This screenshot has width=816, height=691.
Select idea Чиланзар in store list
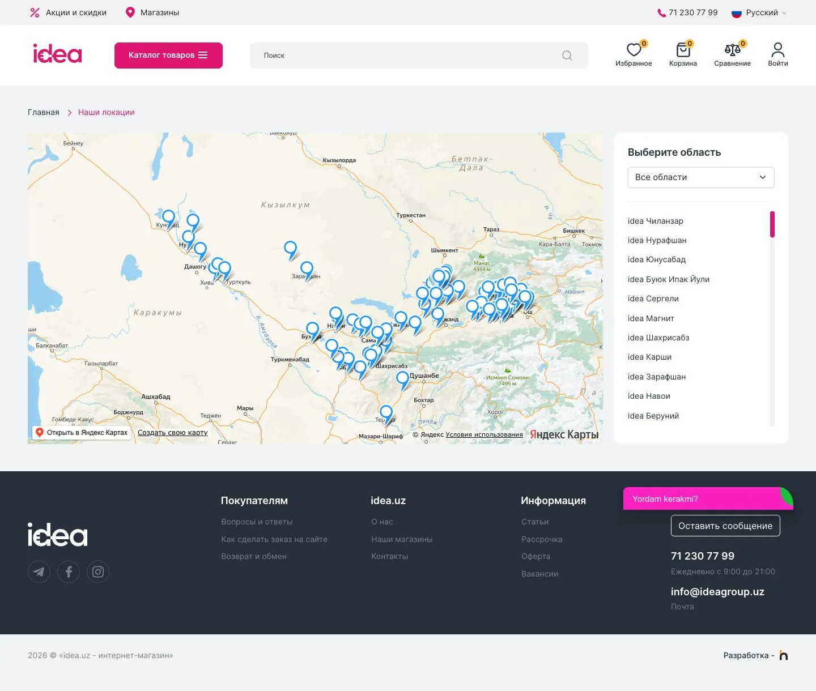(x=656, y=221)
